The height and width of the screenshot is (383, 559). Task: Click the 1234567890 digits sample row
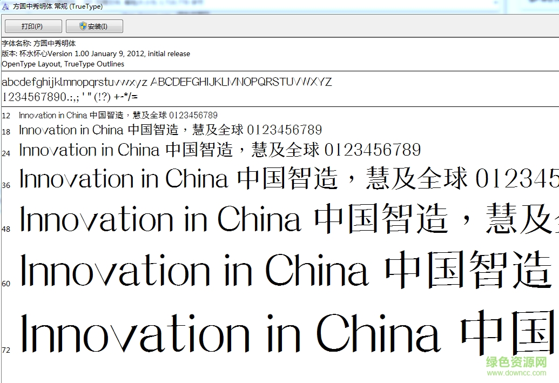[59, 97]
